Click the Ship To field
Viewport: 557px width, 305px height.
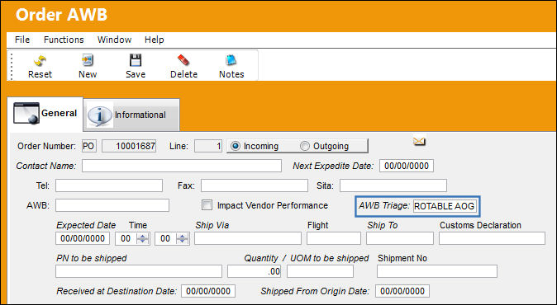(400, 238)
